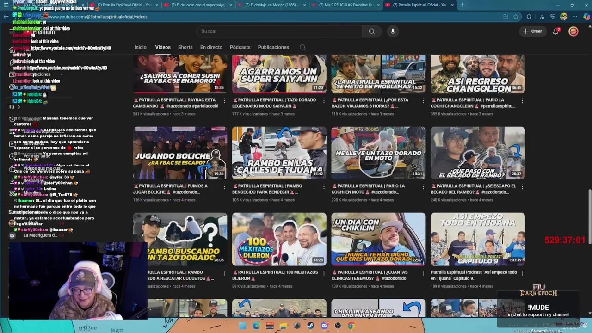Go back using browser back arrow
The width and height of the screenshot is (592, 333).
6,17
